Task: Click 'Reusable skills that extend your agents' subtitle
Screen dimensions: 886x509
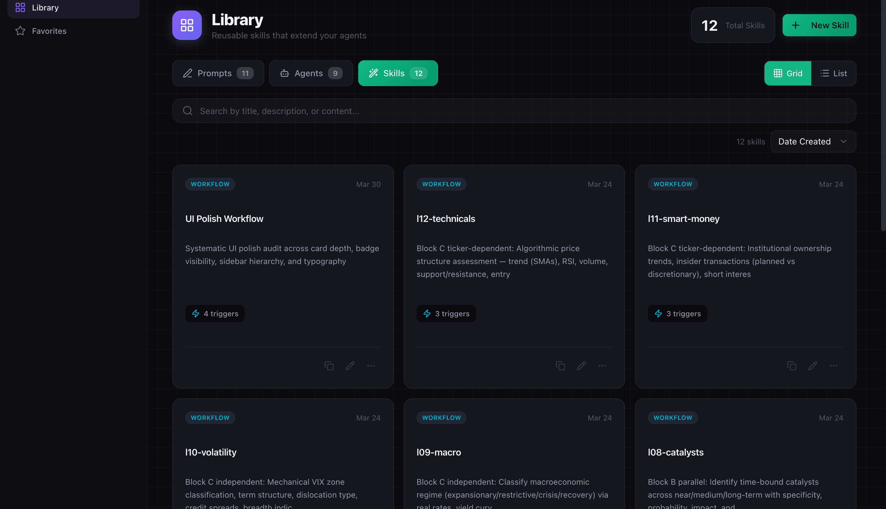Action: click(289, 36)
